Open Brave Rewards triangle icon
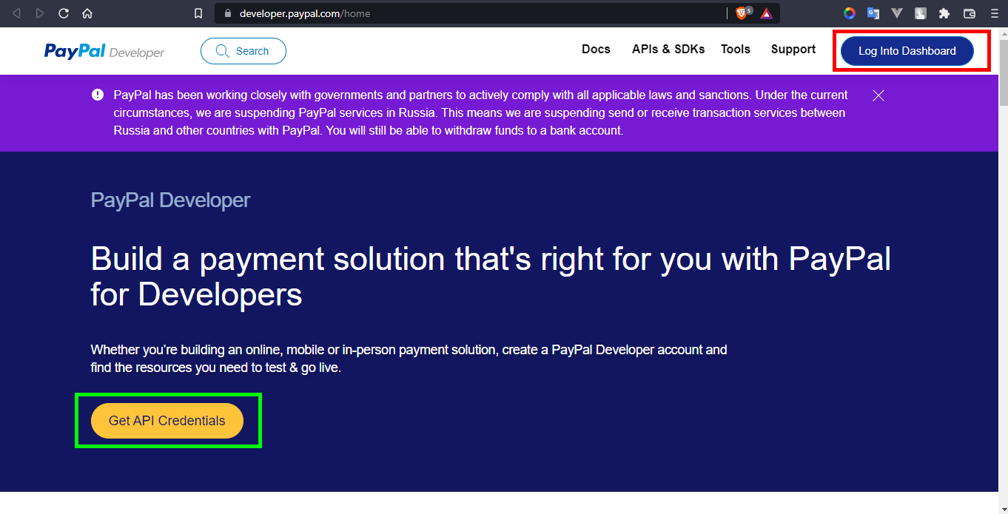The width and height of the screenshot is (1008, 514). click(x=767, y=13)
